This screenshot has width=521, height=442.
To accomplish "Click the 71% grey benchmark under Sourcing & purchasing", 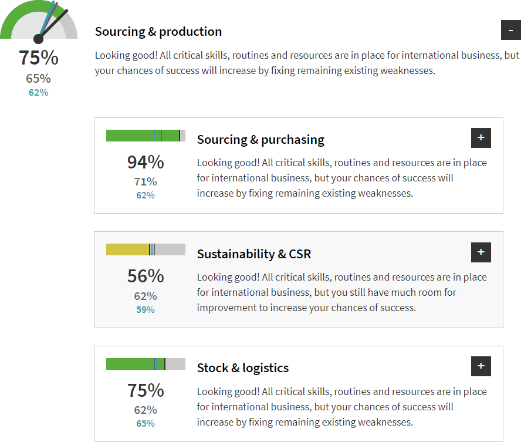I will pyautogui.click(x=146, y=182).
